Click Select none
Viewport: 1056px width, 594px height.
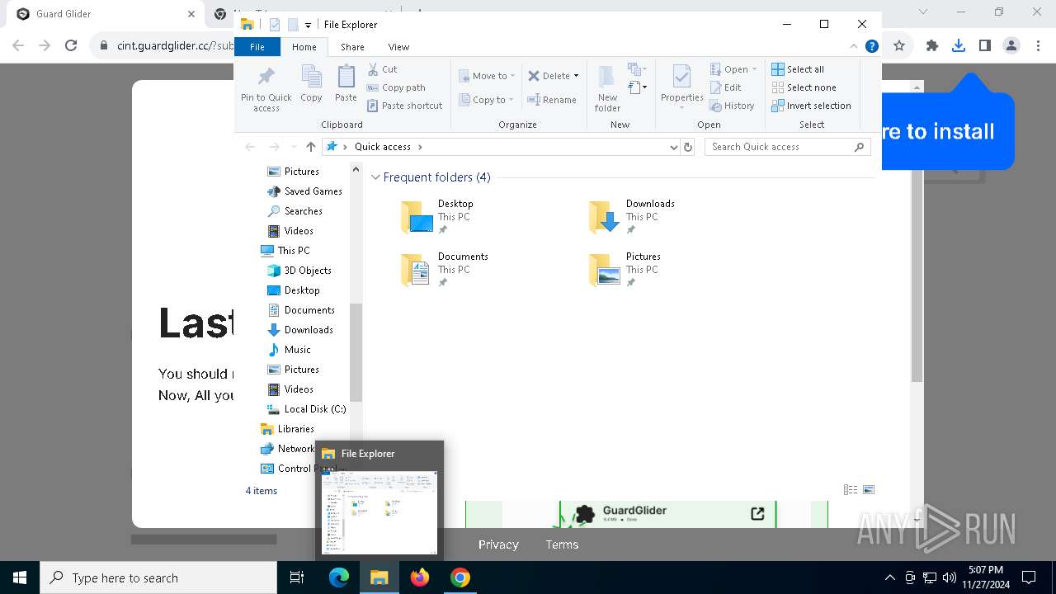point(804,87)
